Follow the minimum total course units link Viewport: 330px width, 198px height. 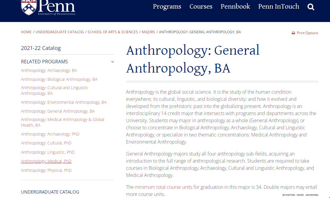pyautogui.click(x=164, y=187)
